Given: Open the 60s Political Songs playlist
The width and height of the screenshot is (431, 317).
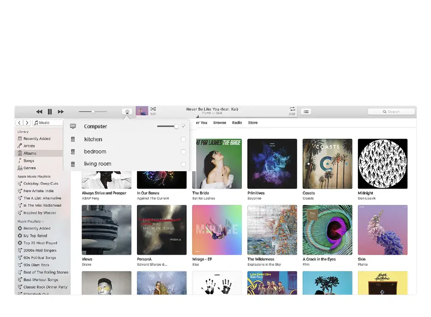Looking at the screenshot, I should [x=40, y=258].
